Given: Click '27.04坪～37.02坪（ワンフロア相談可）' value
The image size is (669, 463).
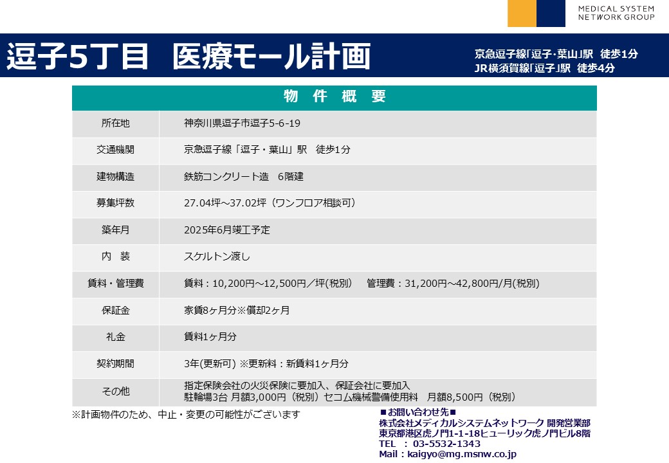Looking at the screenshot, I should point(270,203).
